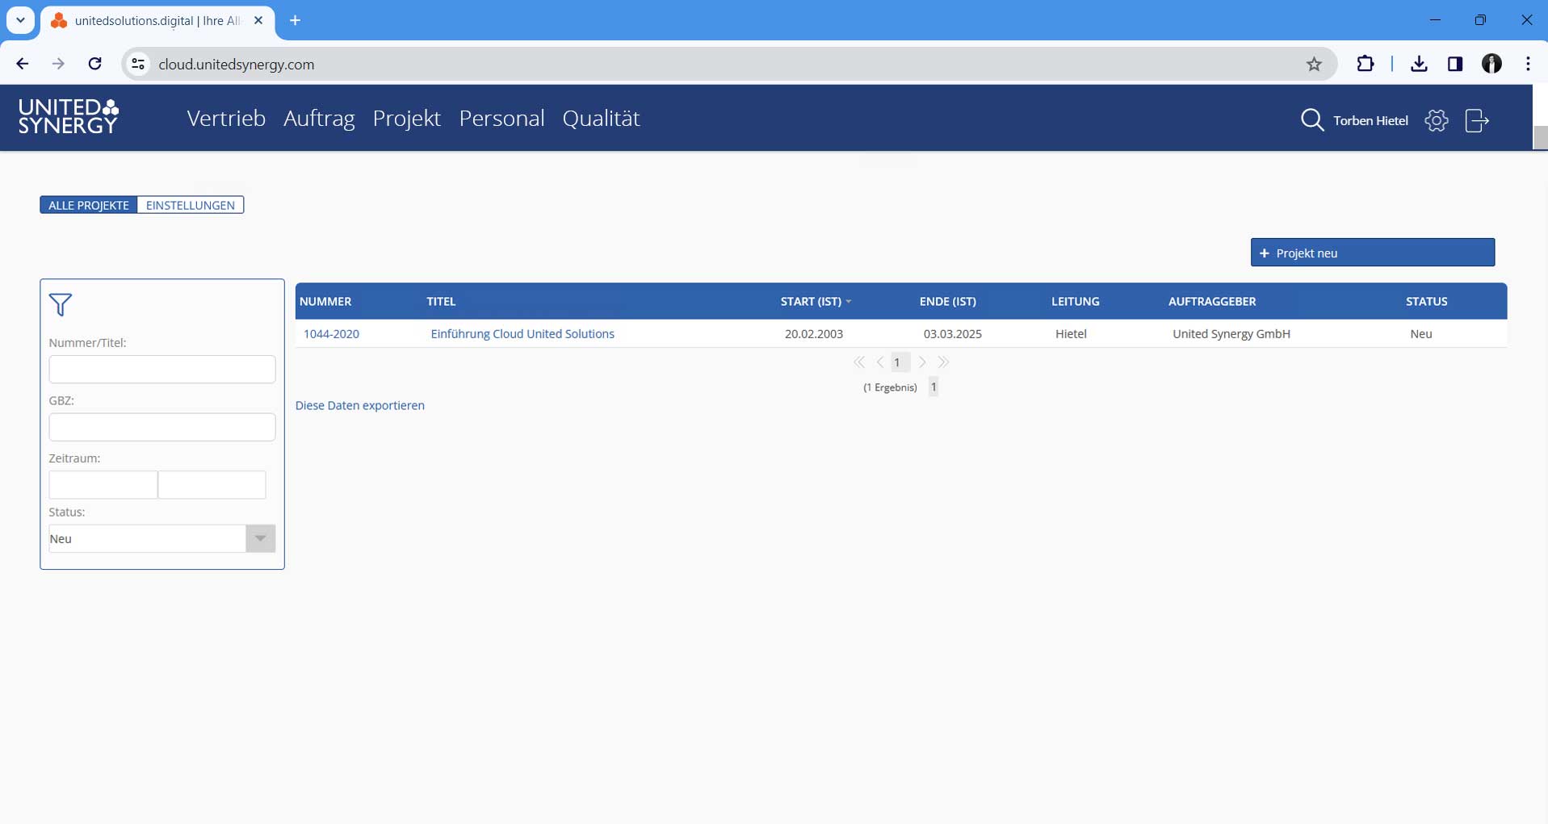This screenshot has height=824, width=1548.
Task: Open project Einführung Cloud United Solutions
Action: [522, 333]
